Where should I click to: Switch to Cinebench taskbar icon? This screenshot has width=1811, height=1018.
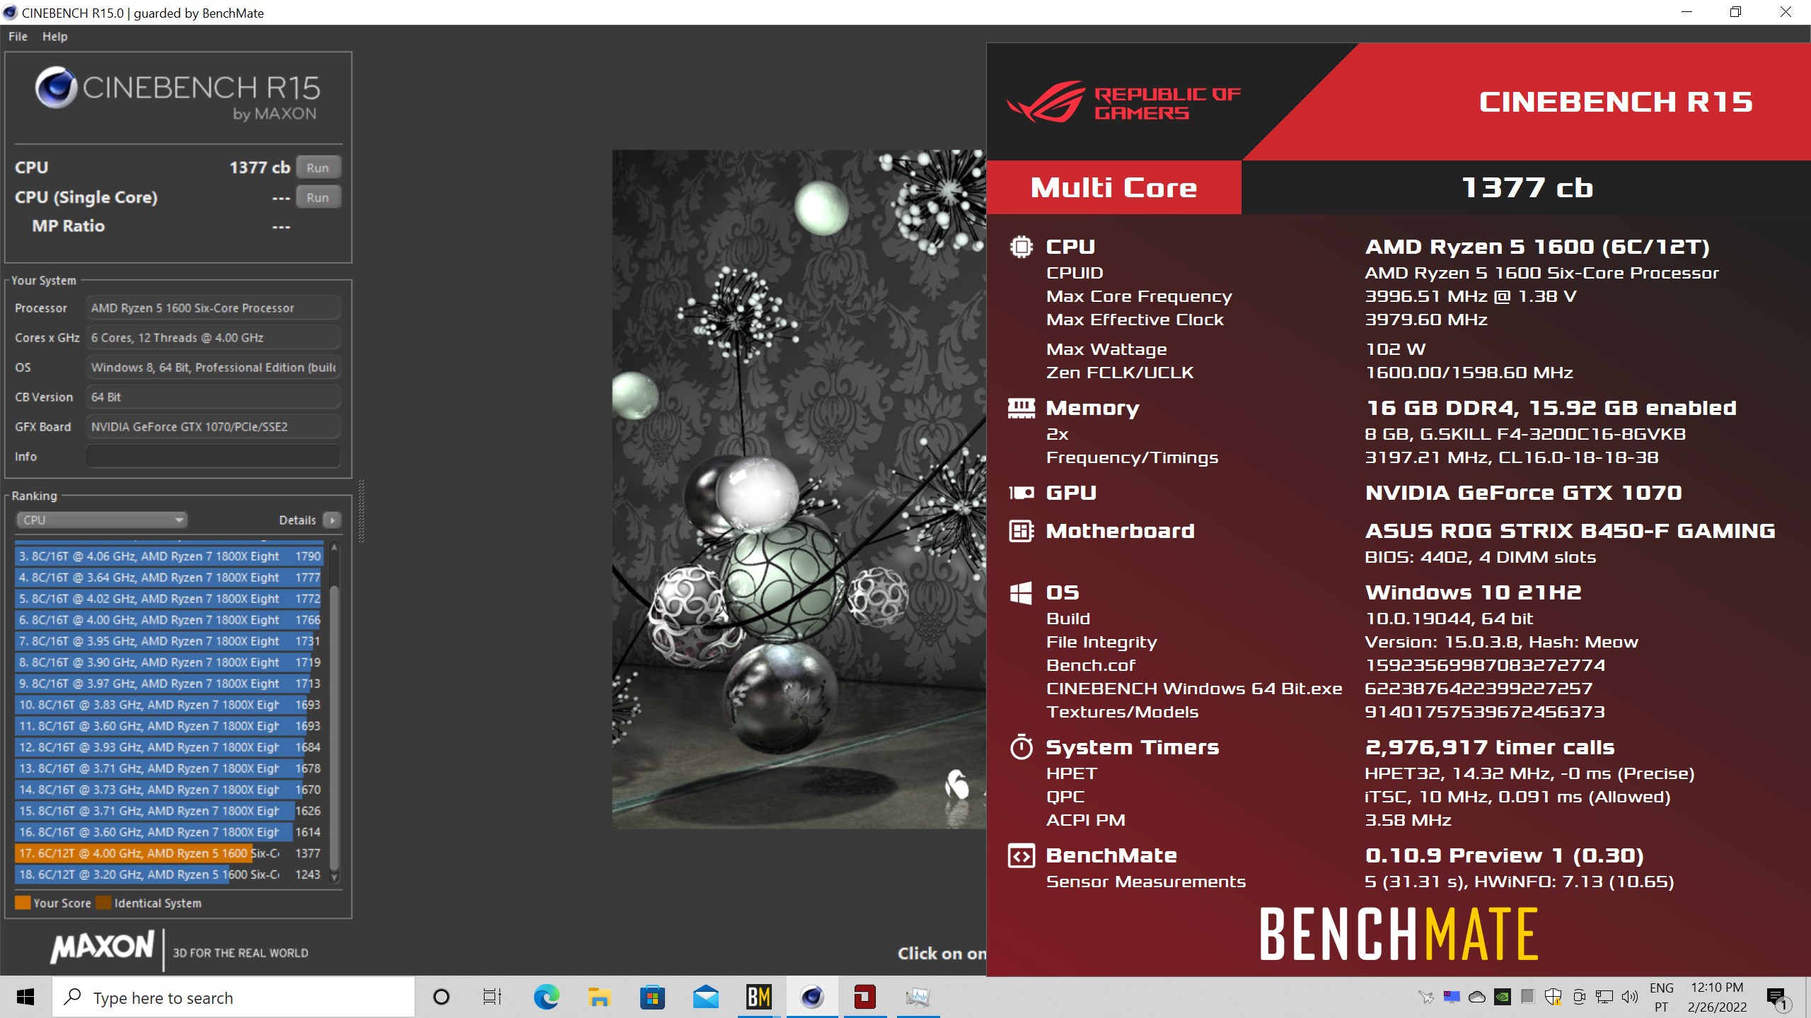(x=811, y=997)
